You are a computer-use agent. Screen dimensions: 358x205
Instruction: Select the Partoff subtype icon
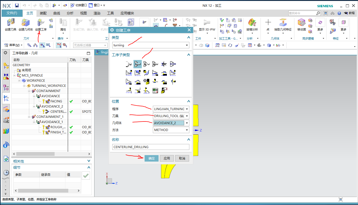pyautogui.click(x=146, y=90)
